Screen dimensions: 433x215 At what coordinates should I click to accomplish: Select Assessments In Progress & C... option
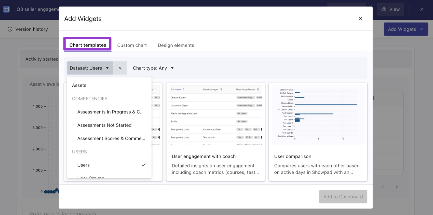click(x=109, y=112)
